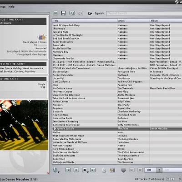This screenshot has width=182, height=182.
Task: Sort playlist by Title column header
Action: (85, 21)
